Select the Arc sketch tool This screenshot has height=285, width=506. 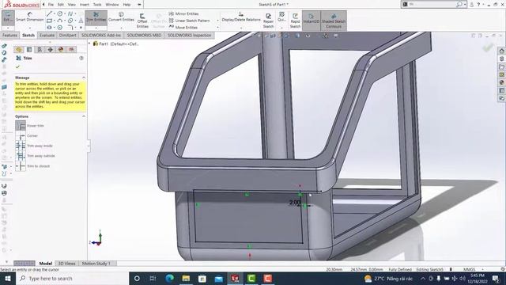60,21
